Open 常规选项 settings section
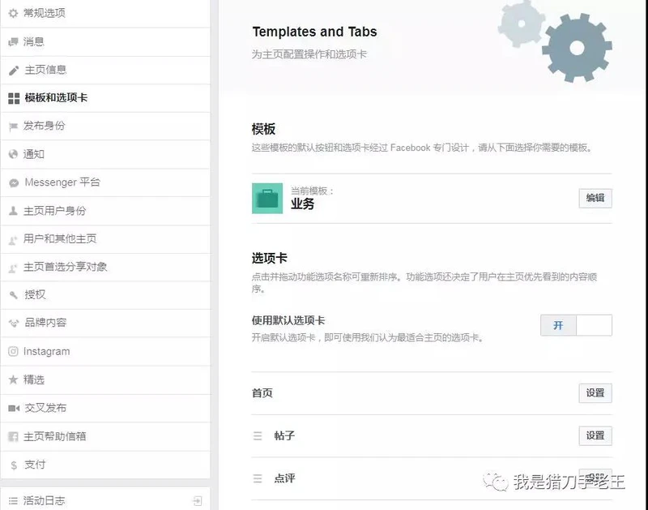 click(x=105, y=13)
